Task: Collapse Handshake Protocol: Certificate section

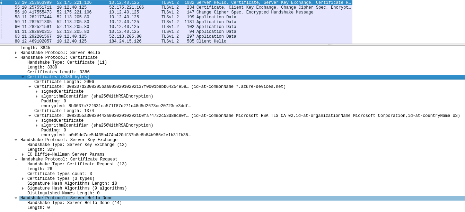Action: tap(16, 58)
